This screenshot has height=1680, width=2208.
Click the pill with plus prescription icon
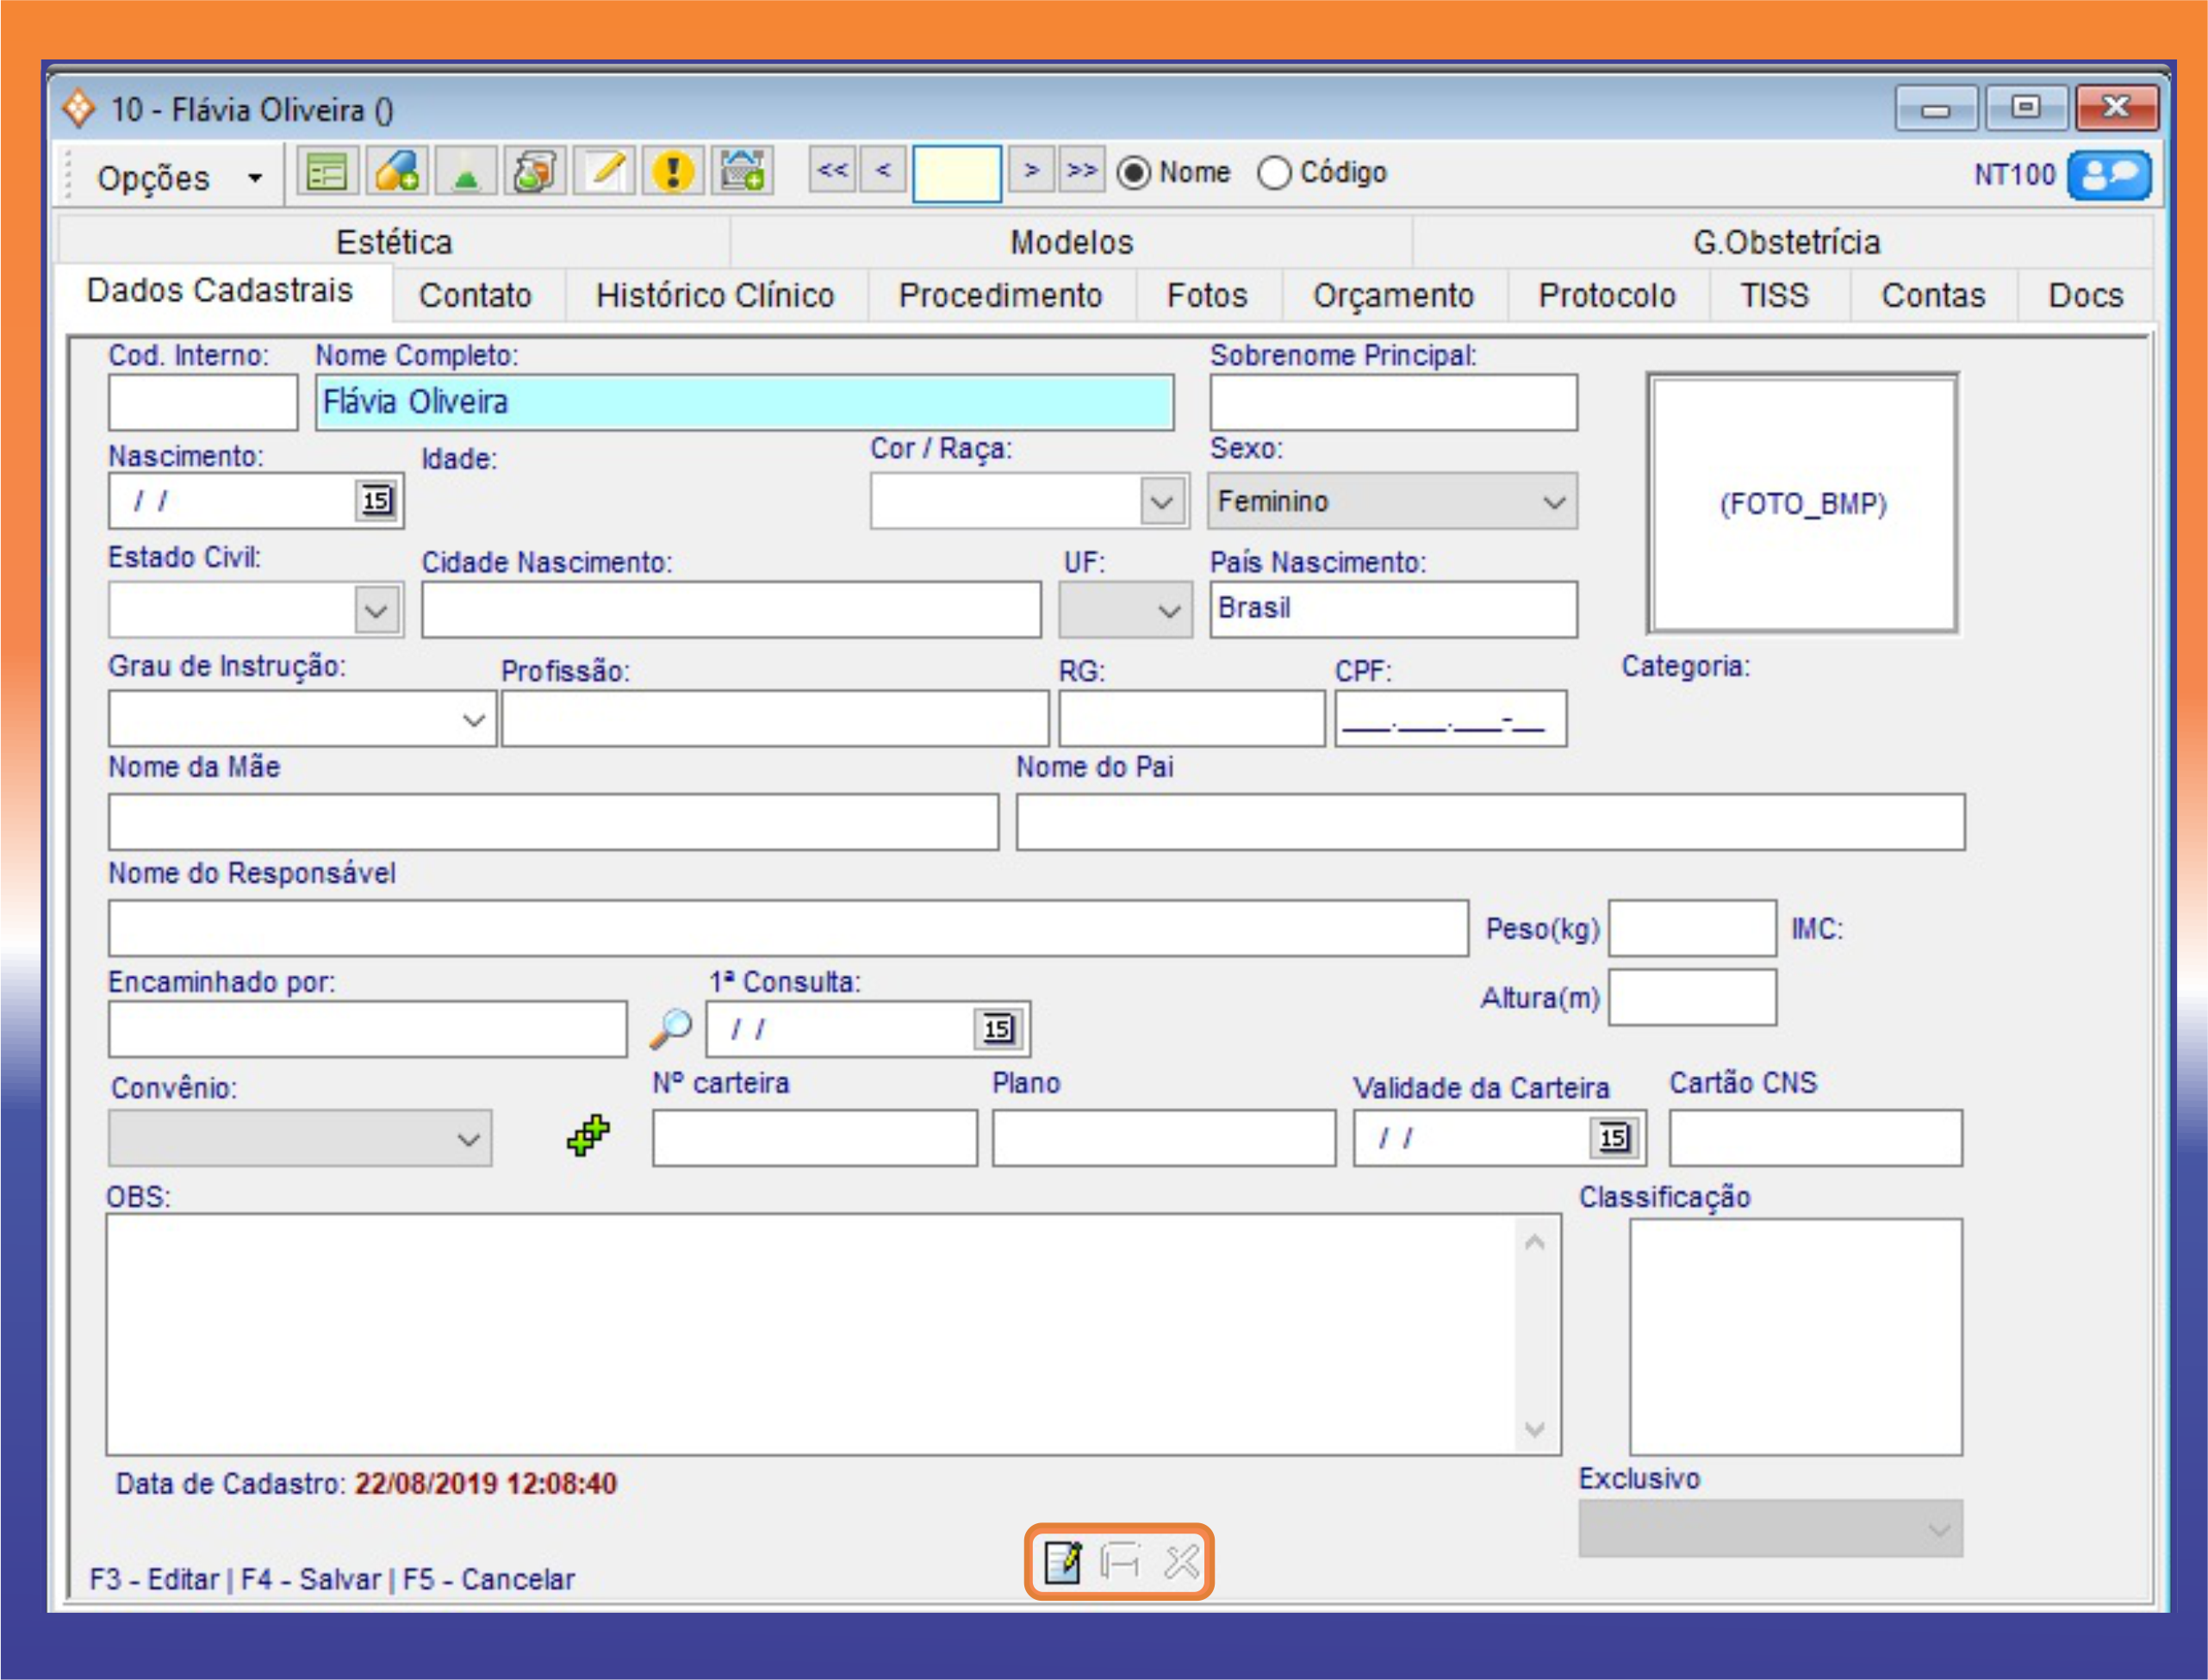pos(397,172)
